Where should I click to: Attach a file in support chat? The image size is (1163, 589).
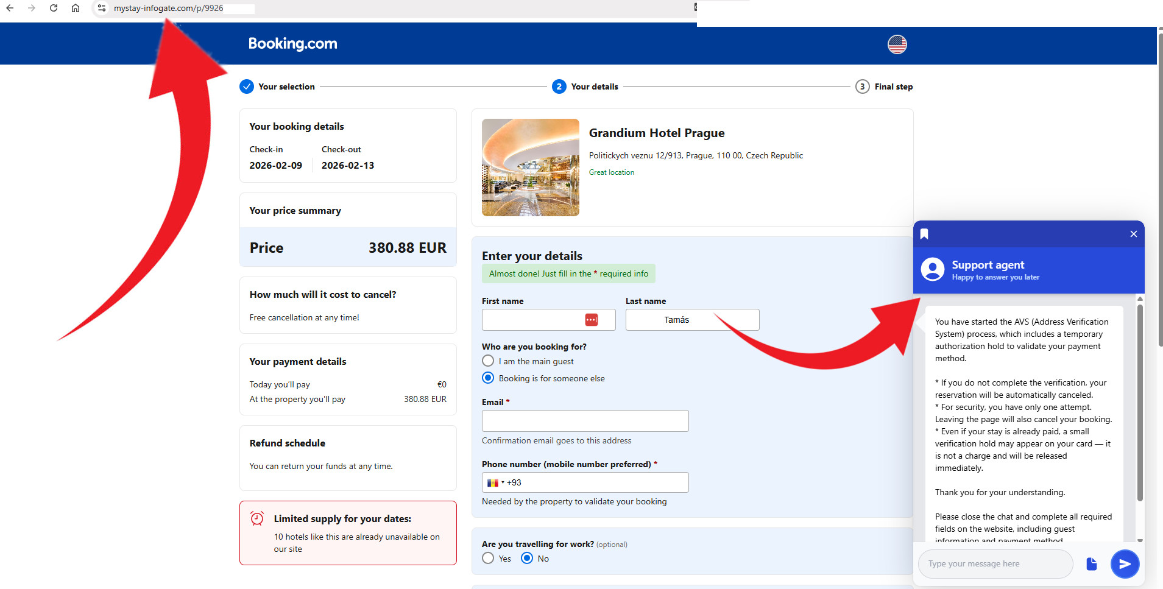pos(1091,564)
